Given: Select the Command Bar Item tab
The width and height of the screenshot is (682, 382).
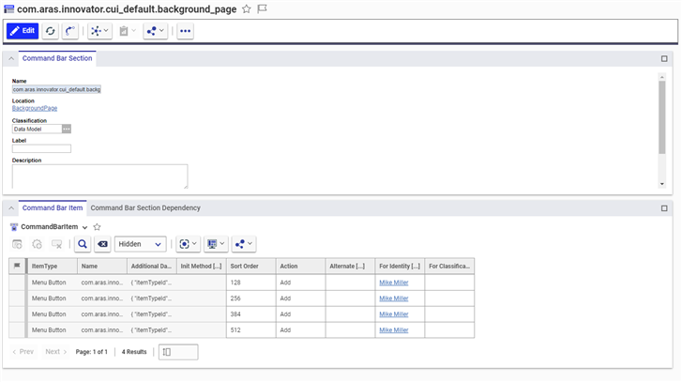Looking at the screenshot, I should click(53, 207).
